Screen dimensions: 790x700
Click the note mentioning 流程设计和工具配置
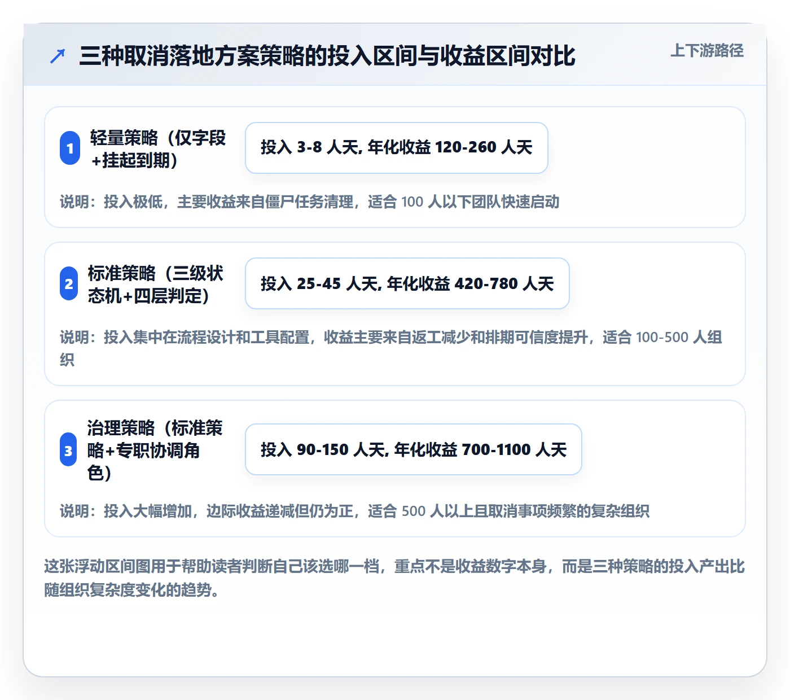tap(391, 348)
